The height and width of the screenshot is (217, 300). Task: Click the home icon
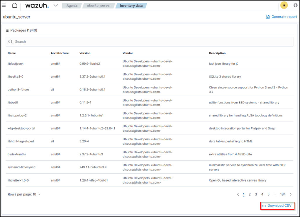[x=15, y=5]
